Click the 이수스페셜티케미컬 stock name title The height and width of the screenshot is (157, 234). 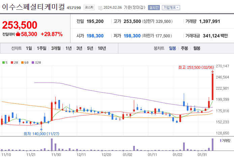[33, 7]
